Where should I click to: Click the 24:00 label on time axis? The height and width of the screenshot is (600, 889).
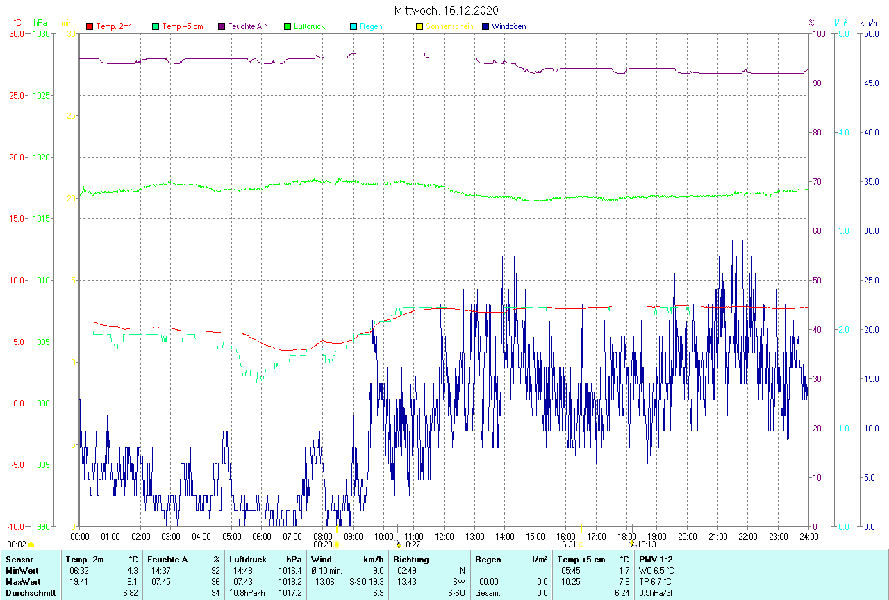coord(809,537)
